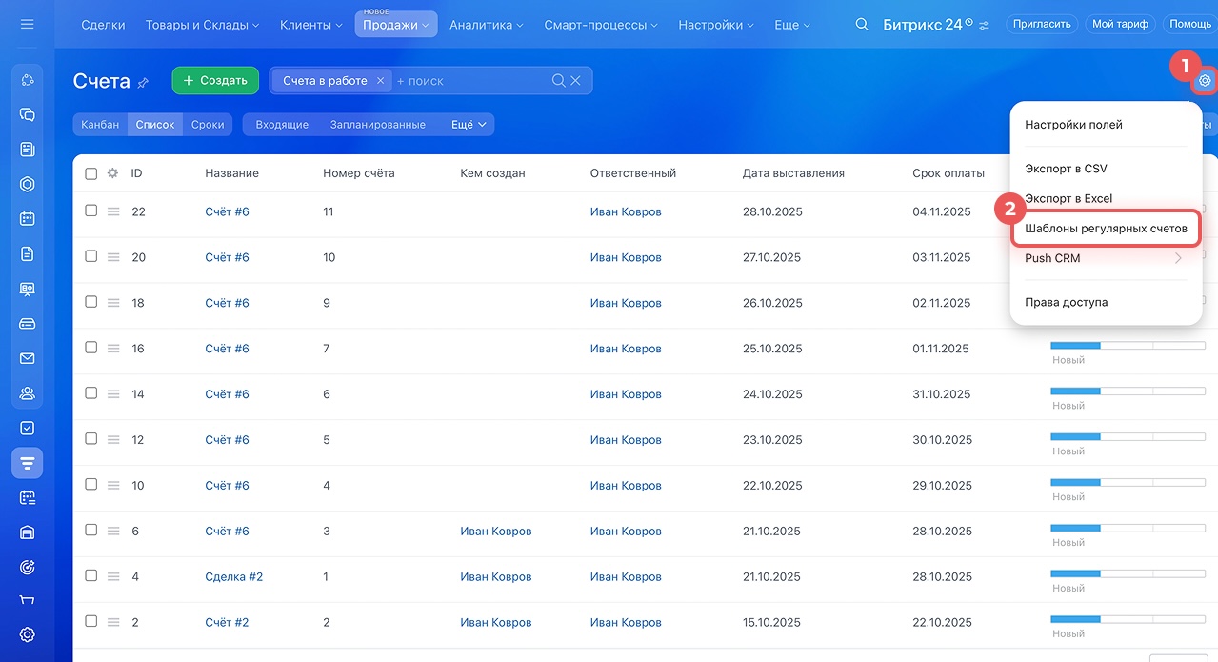The height and width of the screenshot is (662, 1218).
Task: Choose Шаблоны регулярных счетов from the menu
Action: [1106, 229]
